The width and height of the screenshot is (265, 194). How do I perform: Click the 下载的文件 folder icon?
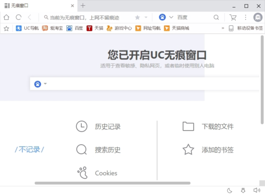click(188, 127)
